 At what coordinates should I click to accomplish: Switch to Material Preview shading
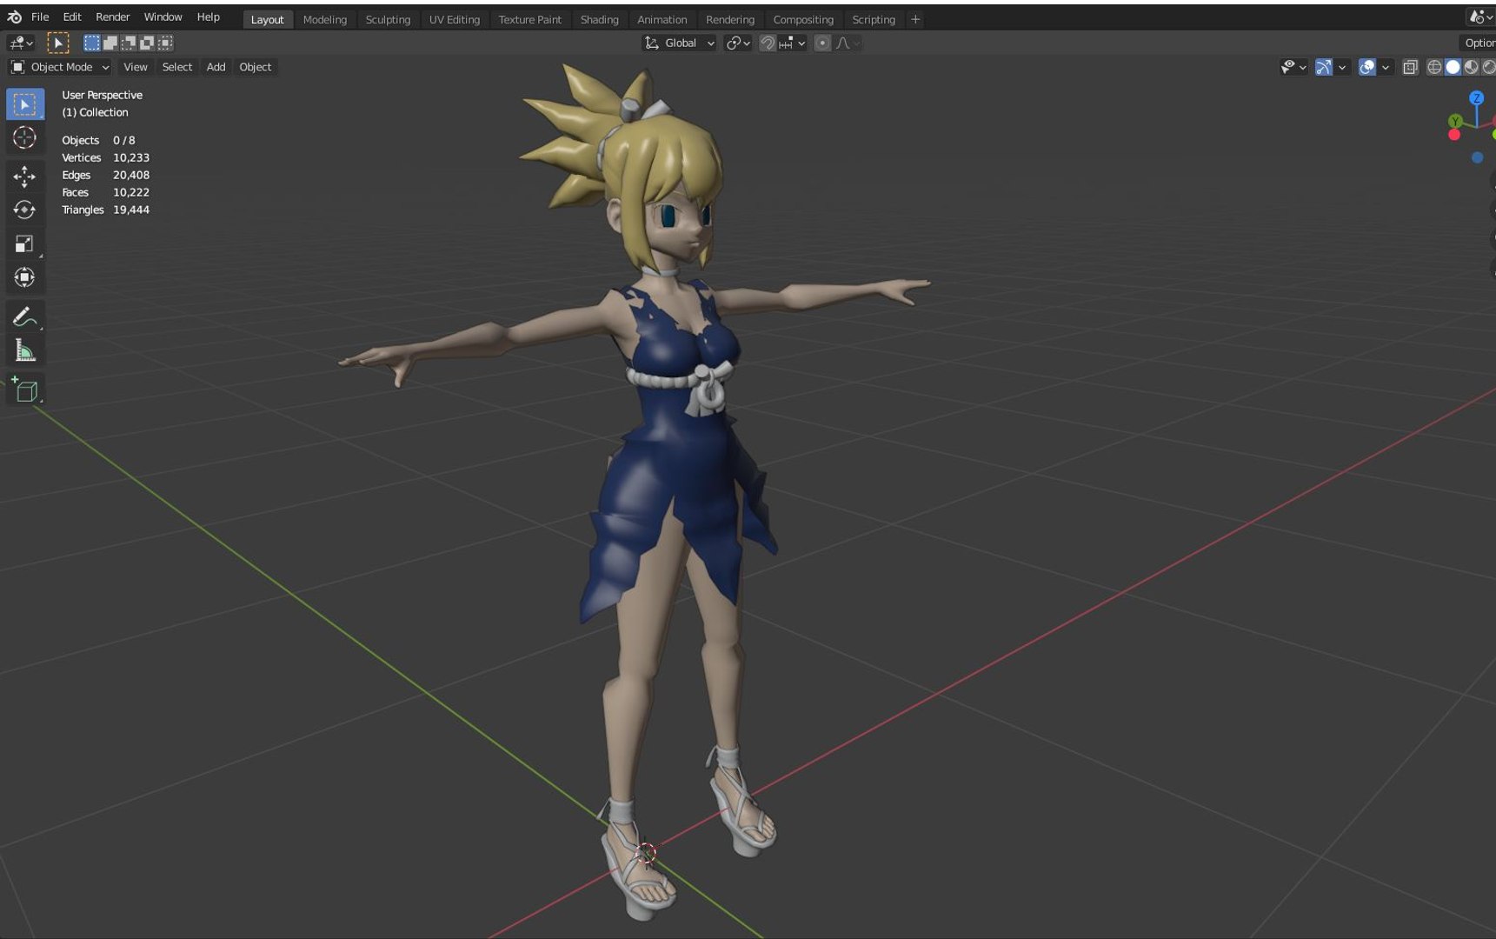[x=1471, y=67]
